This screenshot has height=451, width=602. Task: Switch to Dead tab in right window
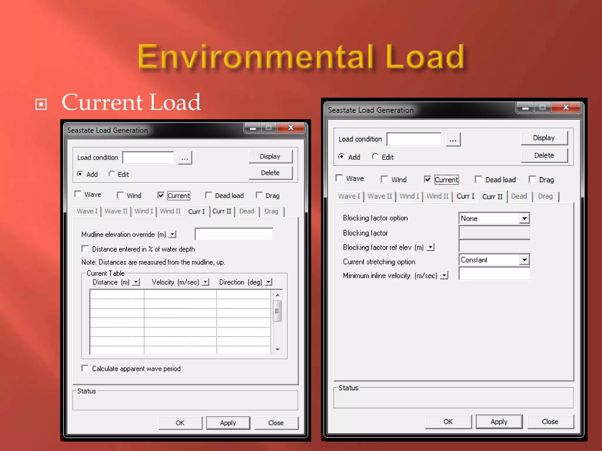pyautogui.click(x=519, y=196)
